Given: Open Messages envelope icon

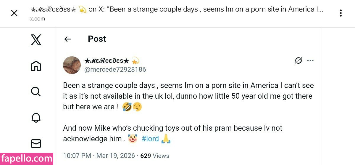Looking at the screenshot, I should (36, 144).
